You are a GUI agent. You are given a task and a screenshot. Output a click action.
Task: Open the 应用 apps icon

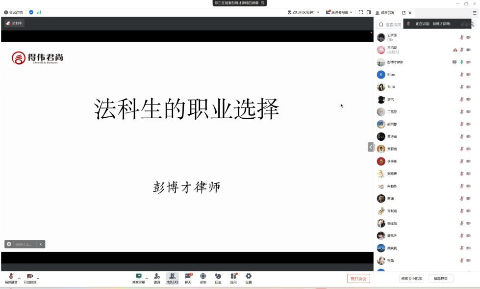point(233,277)
